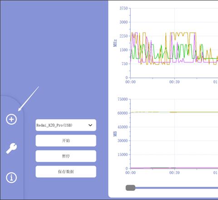Open the info circle icon
Screen dimensions: 218x200
(11, 178)
